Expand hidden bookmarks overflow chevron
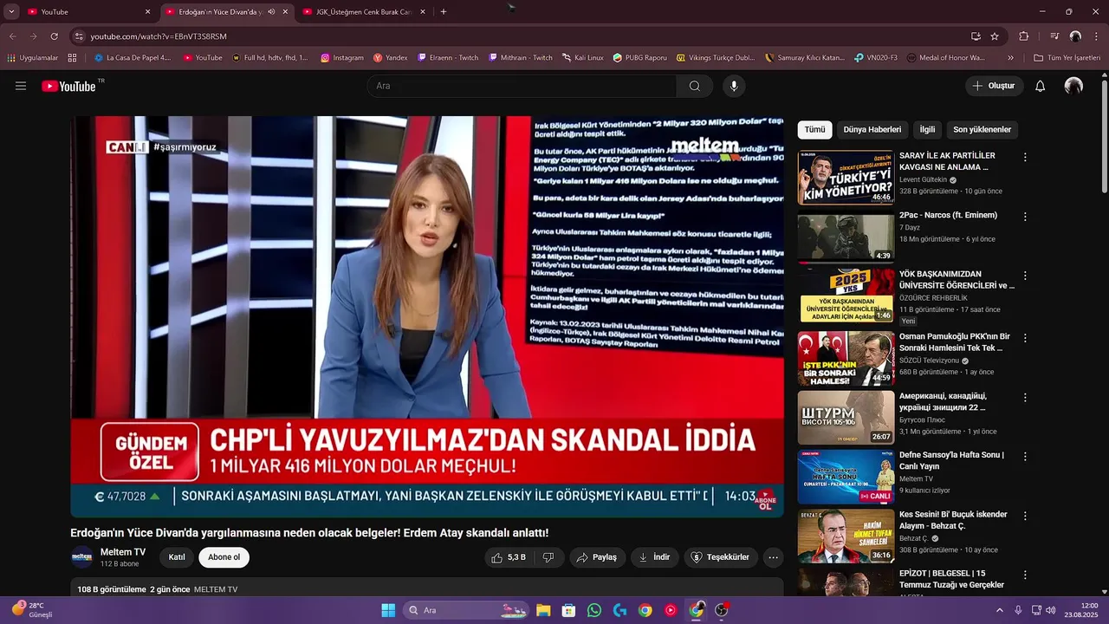The width and height of the screenshot is (1109, 624). click(1010, 57)
